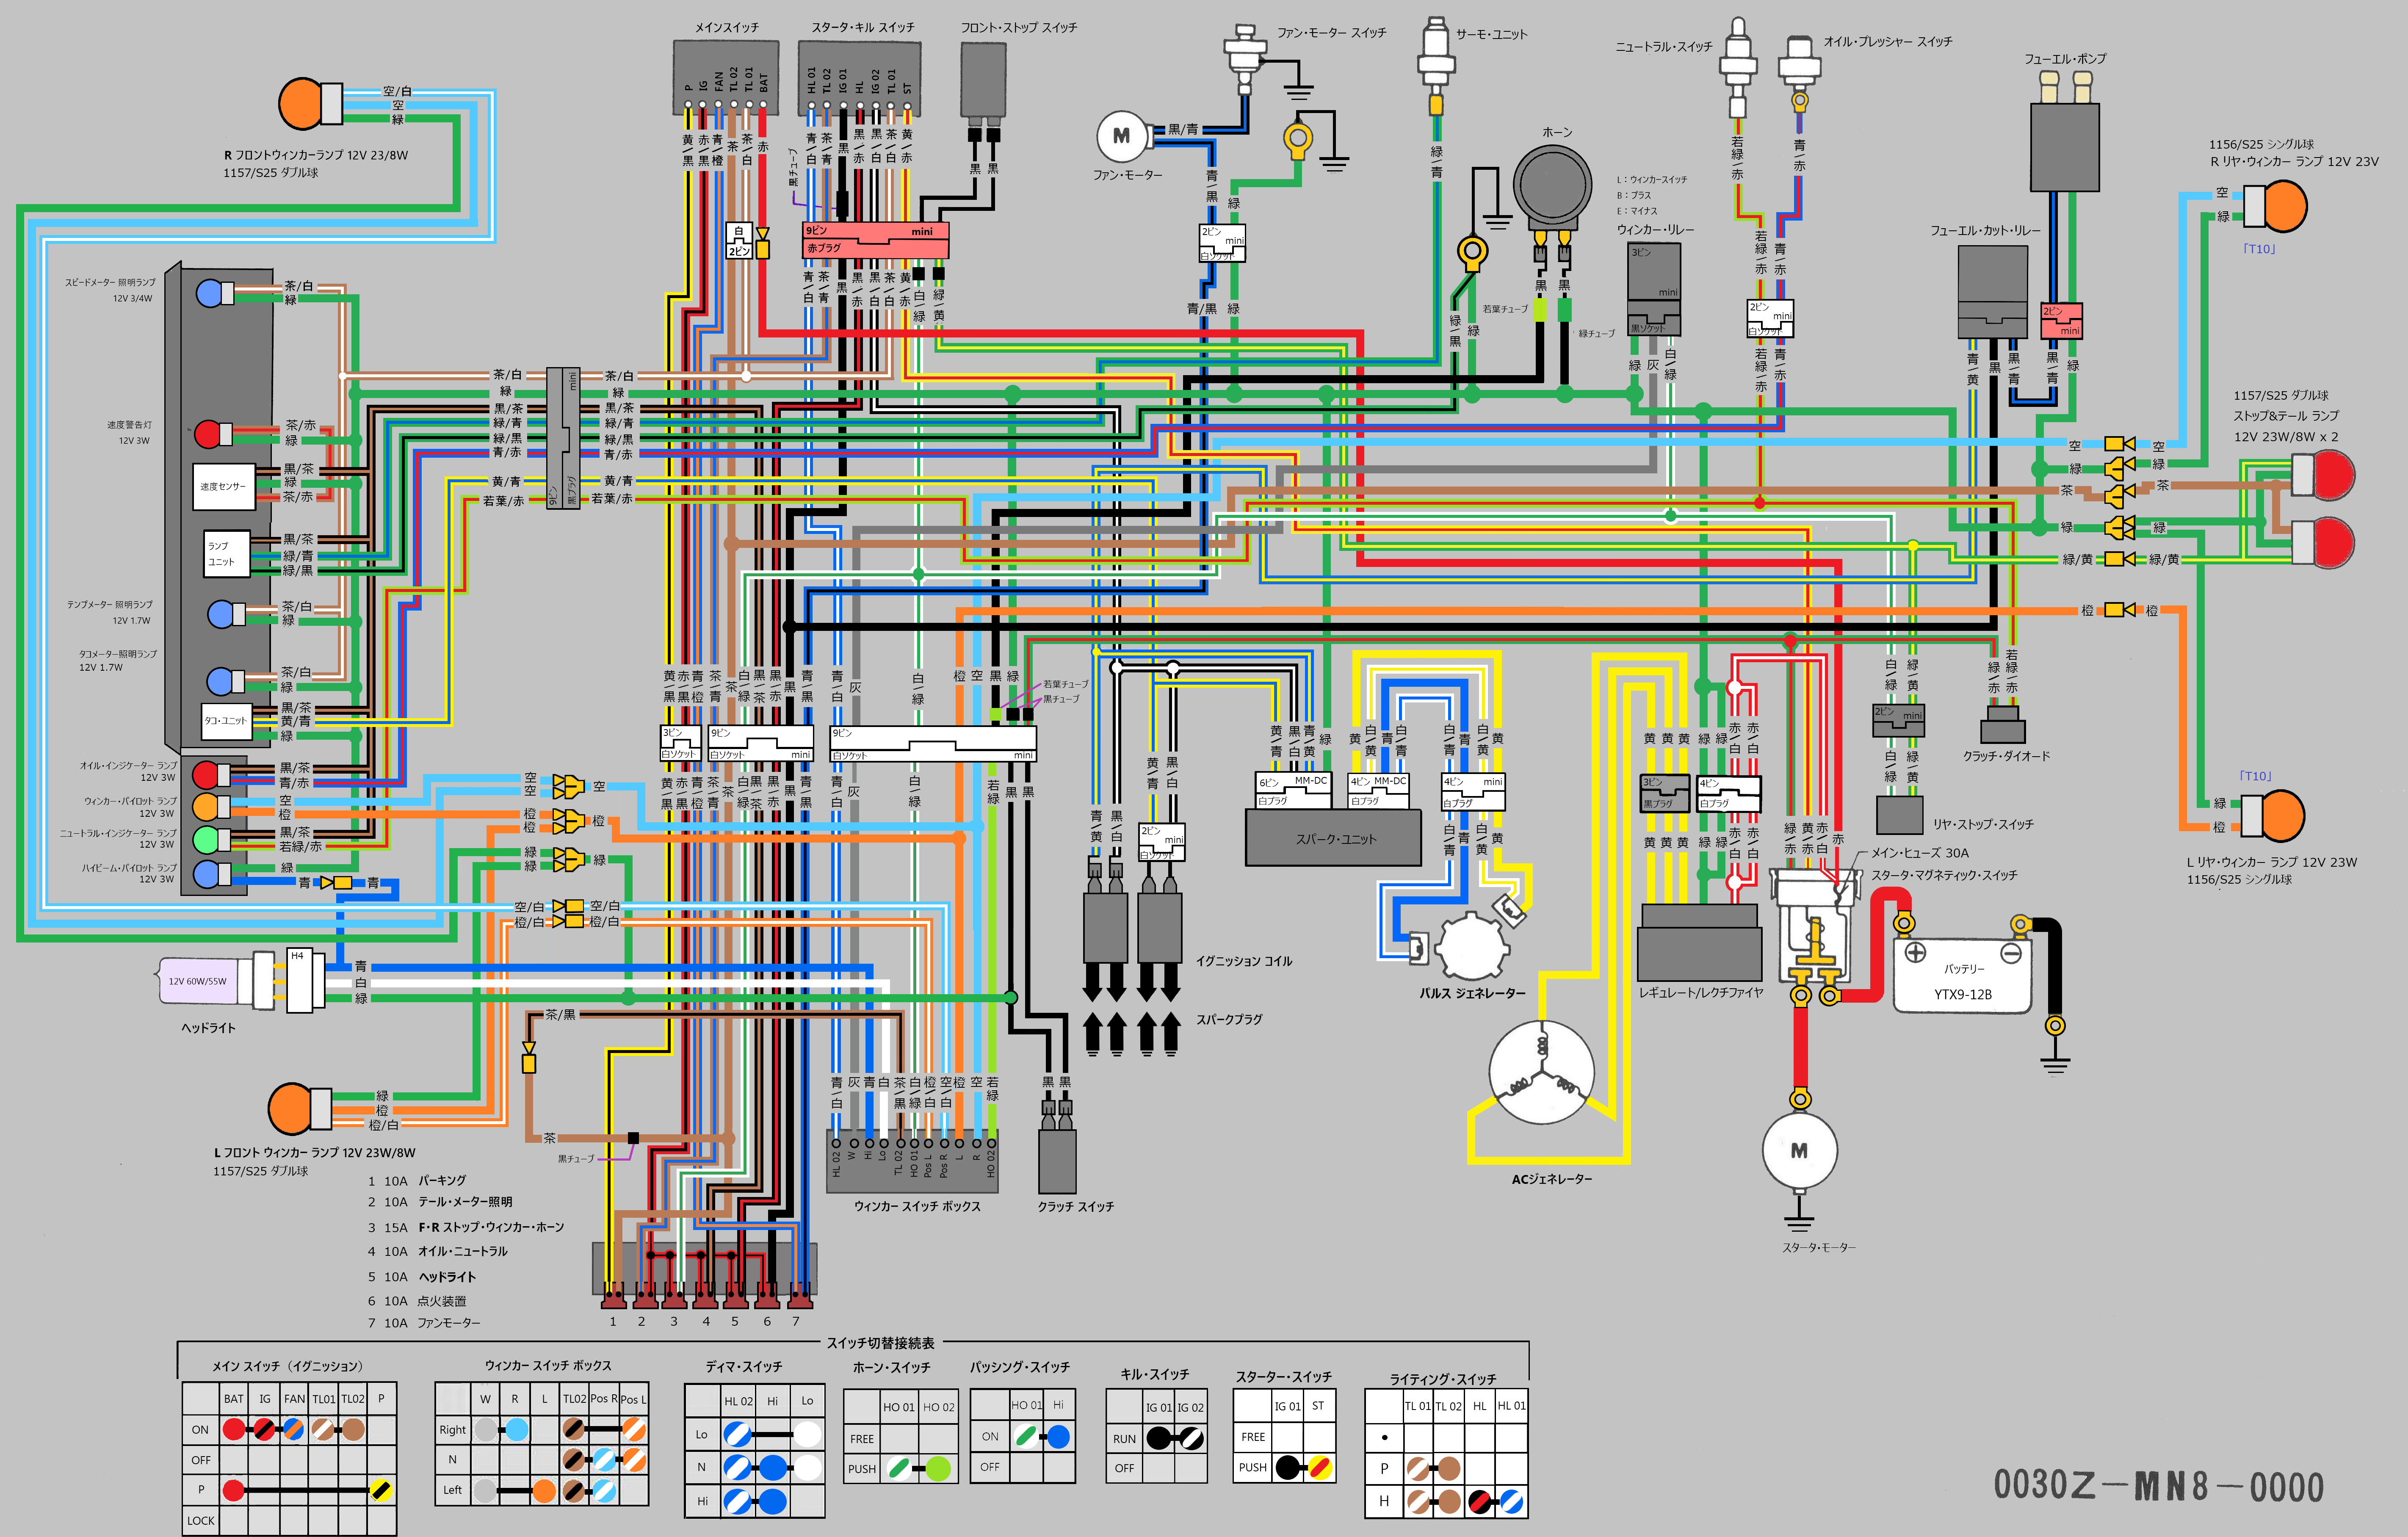
Task: Select the 'パッシング・スイッチ' table title
Action: tap(1020, 1367)
